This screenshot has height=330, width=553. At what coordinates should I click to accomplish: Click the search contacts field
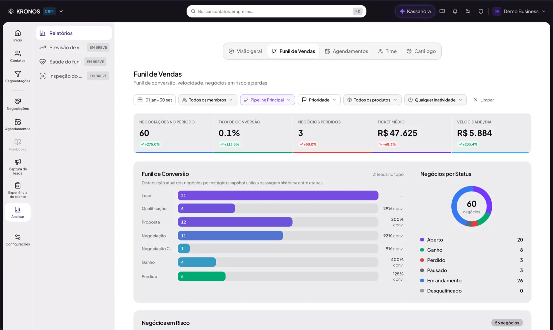pos(276,11)
